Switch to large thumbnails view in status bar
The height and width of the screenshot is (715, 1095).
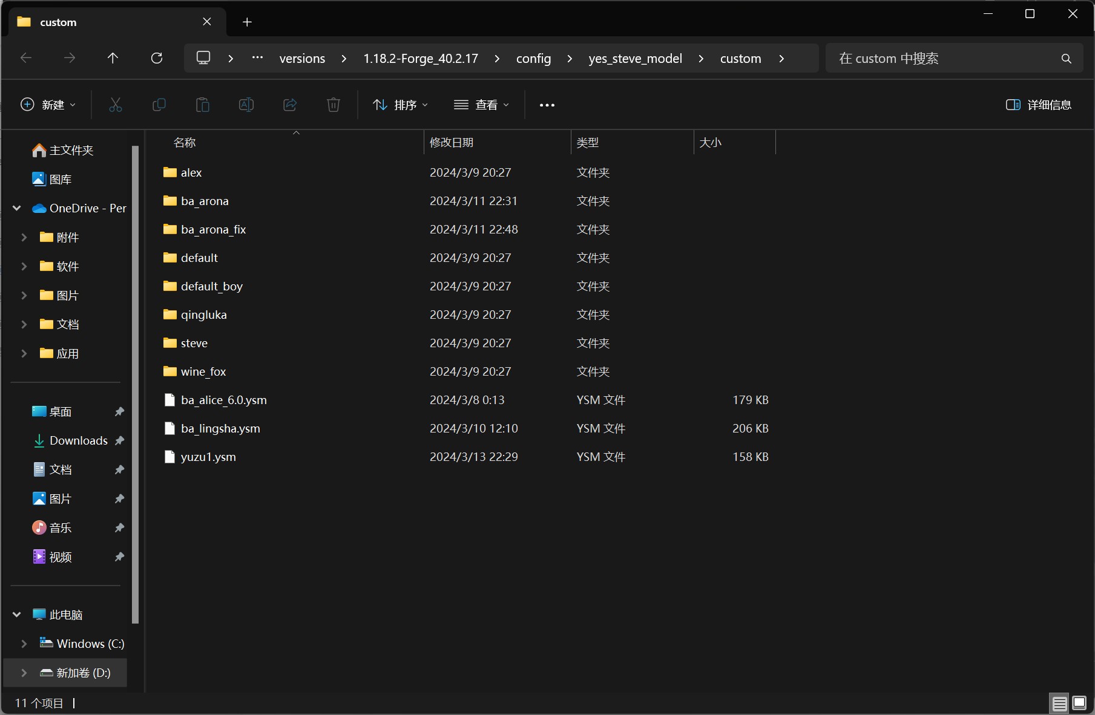[x=1079, y=703]
